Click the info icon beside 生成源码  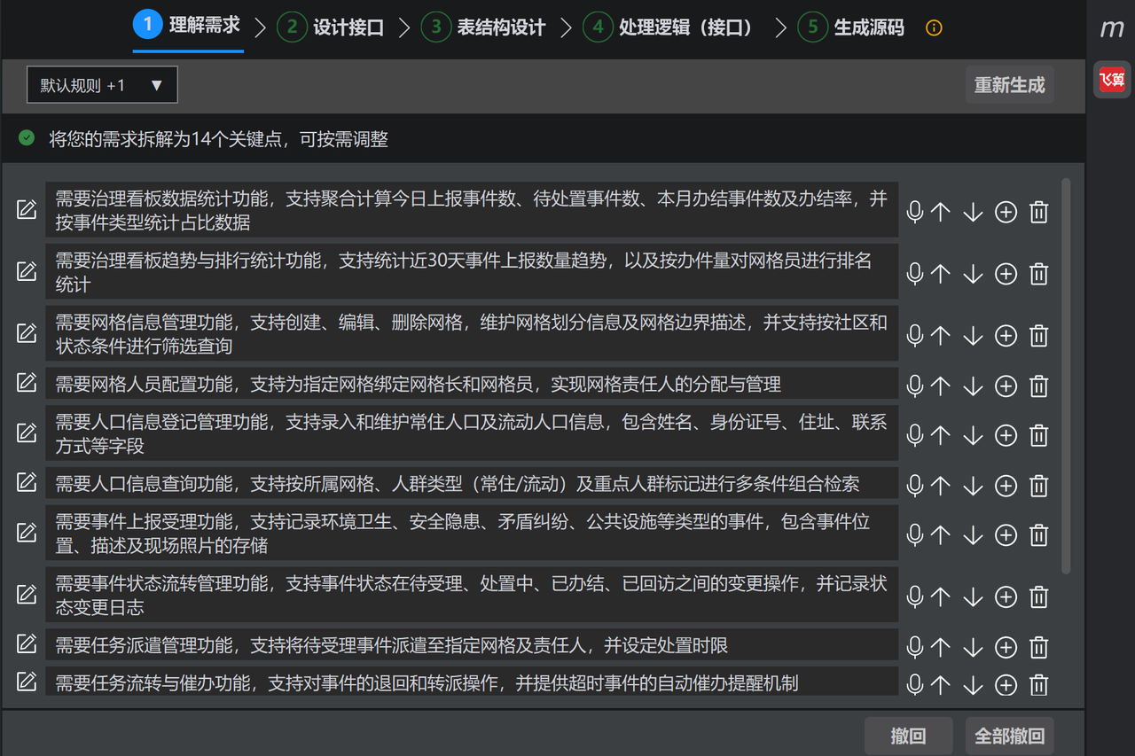point(933,27)
